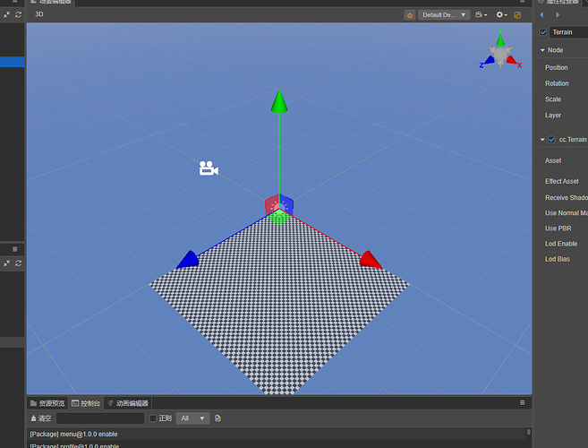Go back with inspector left arrow

541,14
